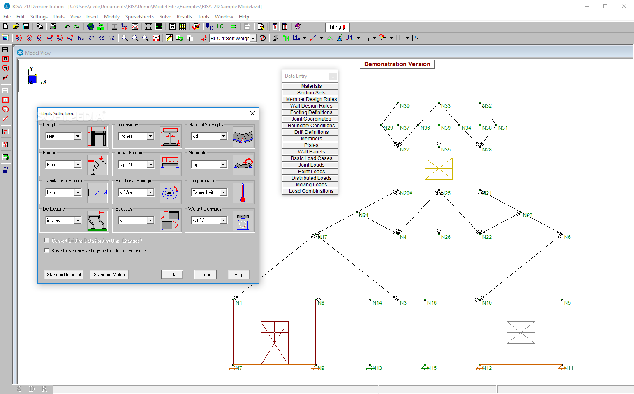
Task: Rotate view about positive X axis
Action: click(x=19, y=38)
